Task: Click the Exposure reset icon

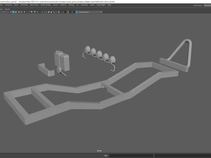Action: pyautogui.click(x=59, y=12)
